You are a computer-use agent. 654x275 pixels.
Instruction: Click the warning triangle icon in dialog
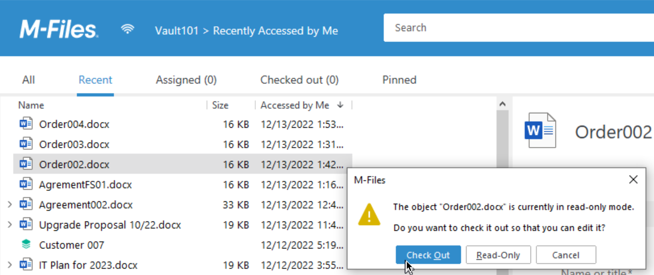click(369, 215)
